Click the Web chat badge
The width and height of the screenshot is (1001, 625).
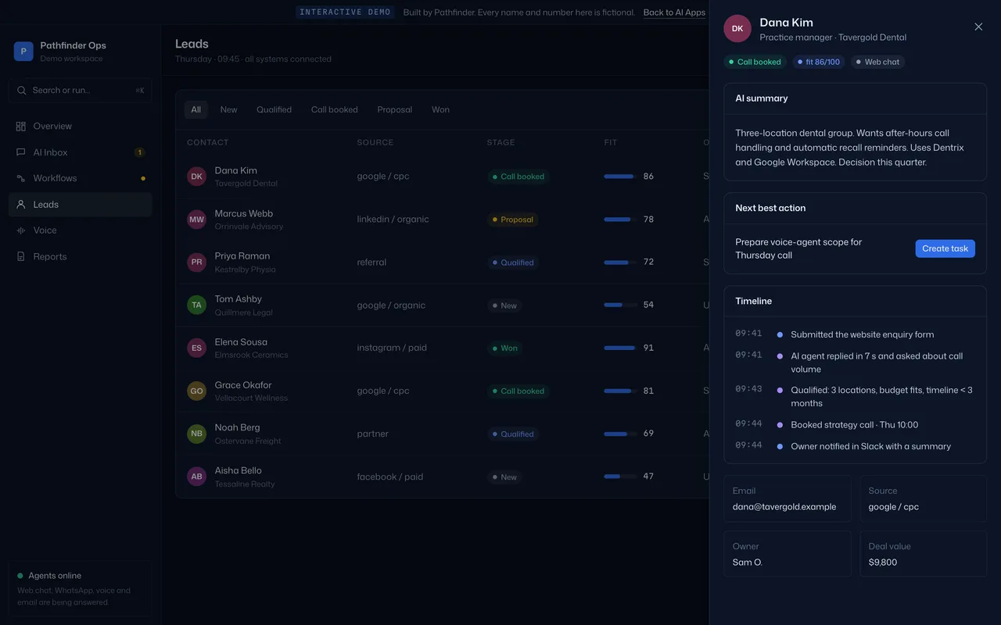pos(877,62)
